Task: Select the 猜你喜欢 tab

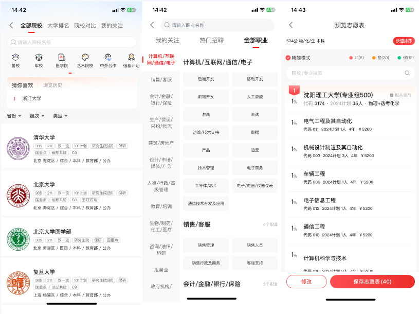Action: coord(23,85)
